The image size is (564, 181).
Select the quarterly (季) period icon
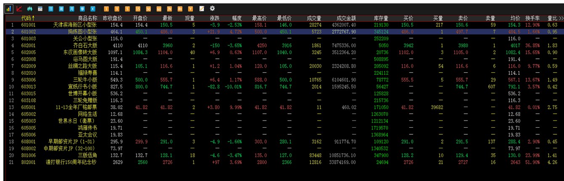(82, 8)
